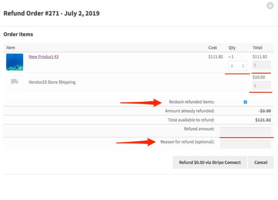The height and width of the screenshot is (200, 278).
Task: Click the $111.82 value under Cost
Action: (216, 57)
